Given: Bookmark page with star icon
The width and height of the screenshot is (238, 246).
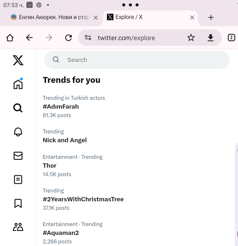Looking at the screenshot, I should [191, 38].
